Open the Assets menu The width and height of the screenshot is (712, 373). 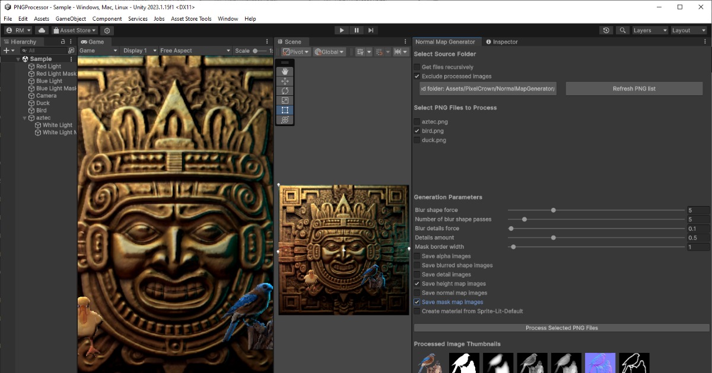click(x=41, y=18)
